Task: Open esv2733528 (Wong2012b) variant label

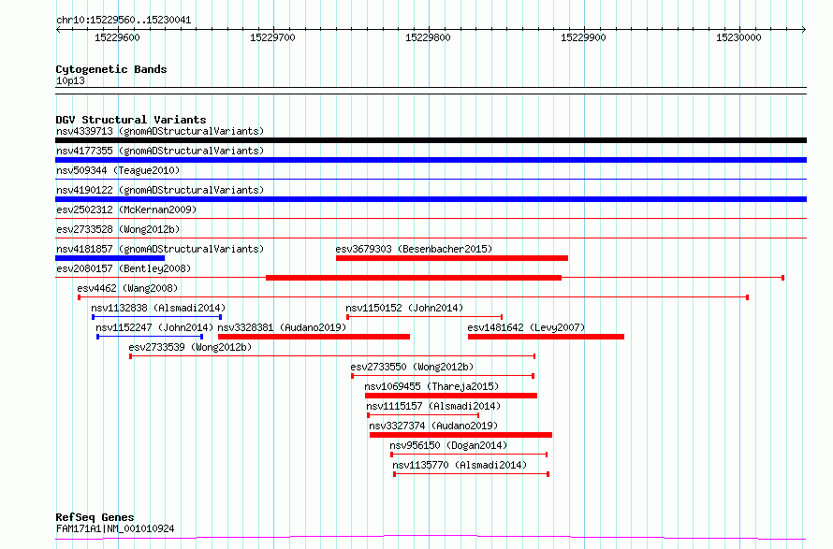Action: (118, 229)
